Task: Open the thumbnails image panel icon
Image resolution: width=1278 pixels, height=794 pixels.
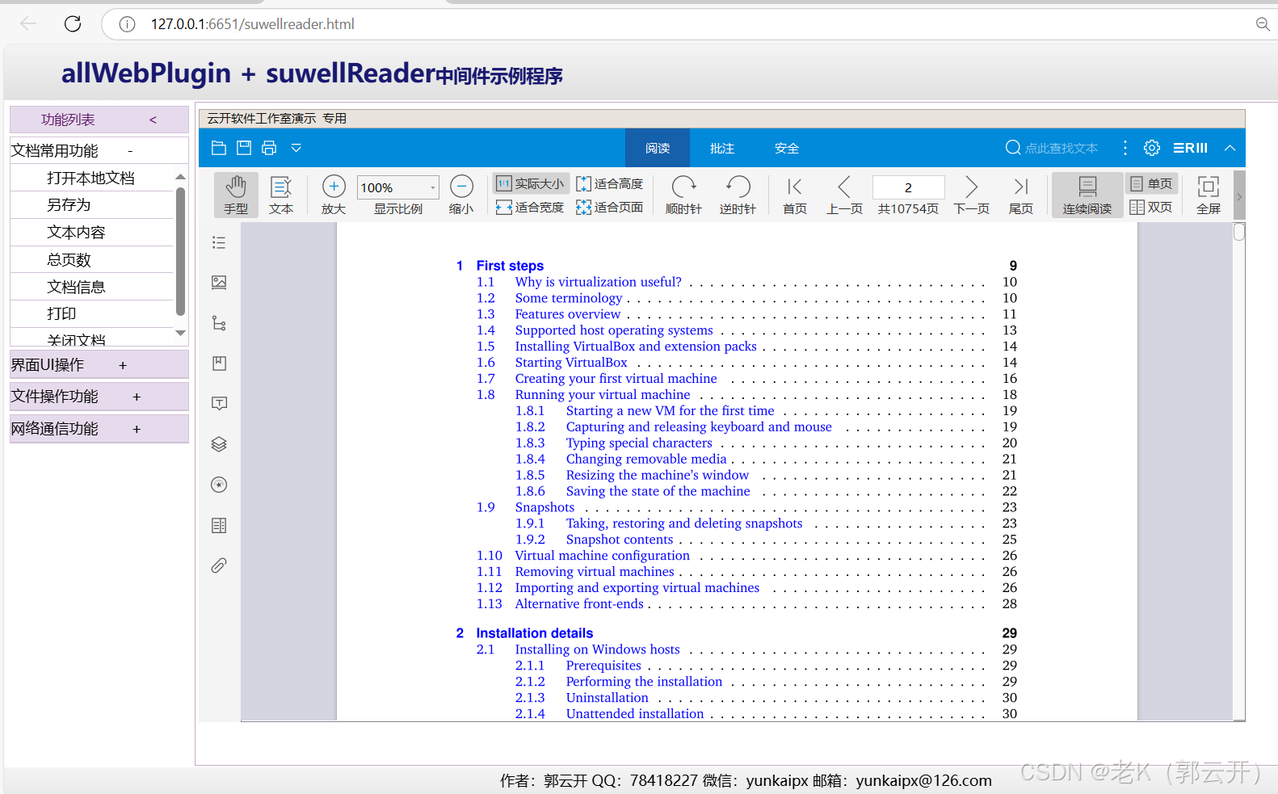Action: pyautogui.click(x=219, y=283)
